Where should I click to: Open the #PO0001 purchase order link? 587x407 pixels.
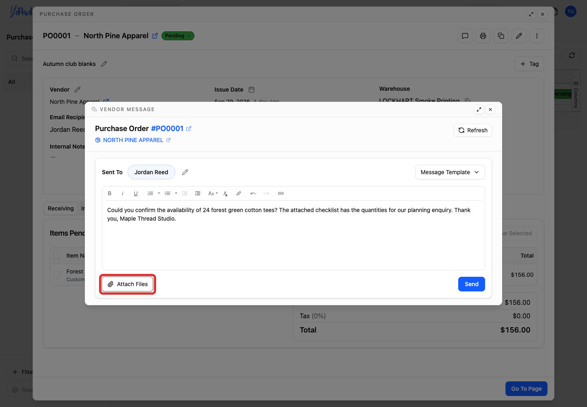point(167,129)
